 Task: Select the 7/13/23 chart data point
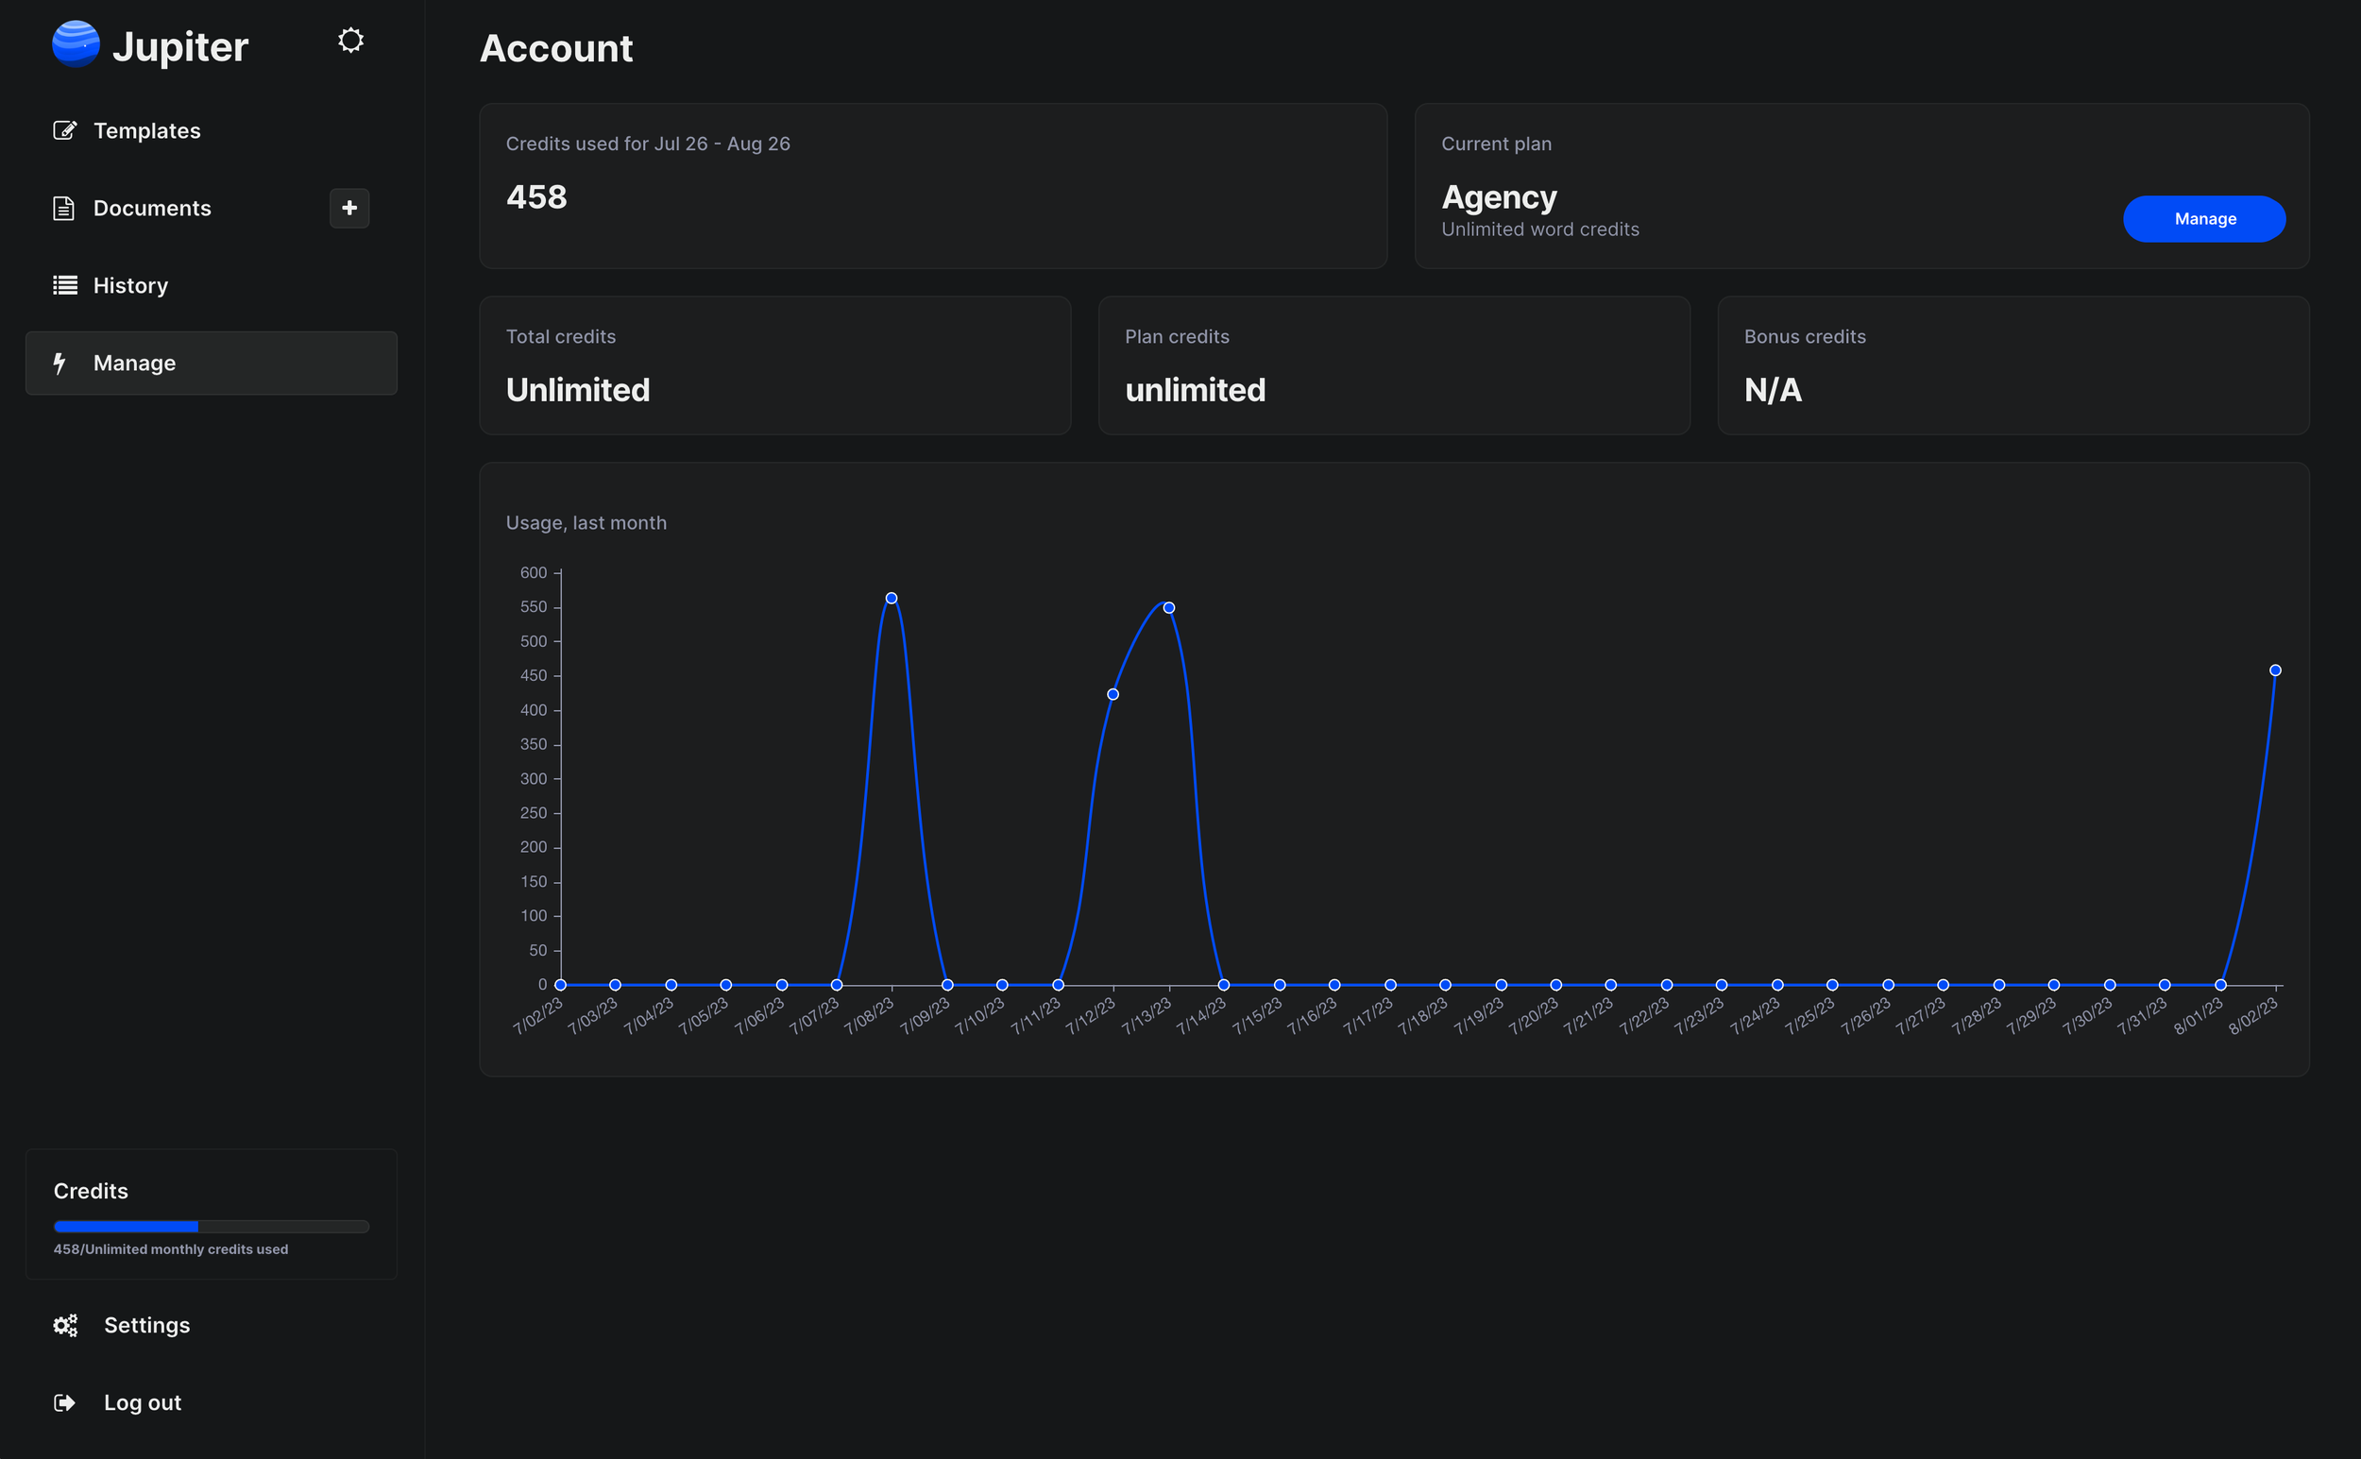[x=1168, y=608]
